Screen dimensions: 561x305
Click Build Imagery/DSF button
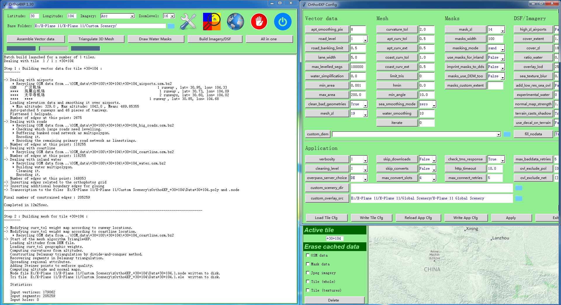215,39
